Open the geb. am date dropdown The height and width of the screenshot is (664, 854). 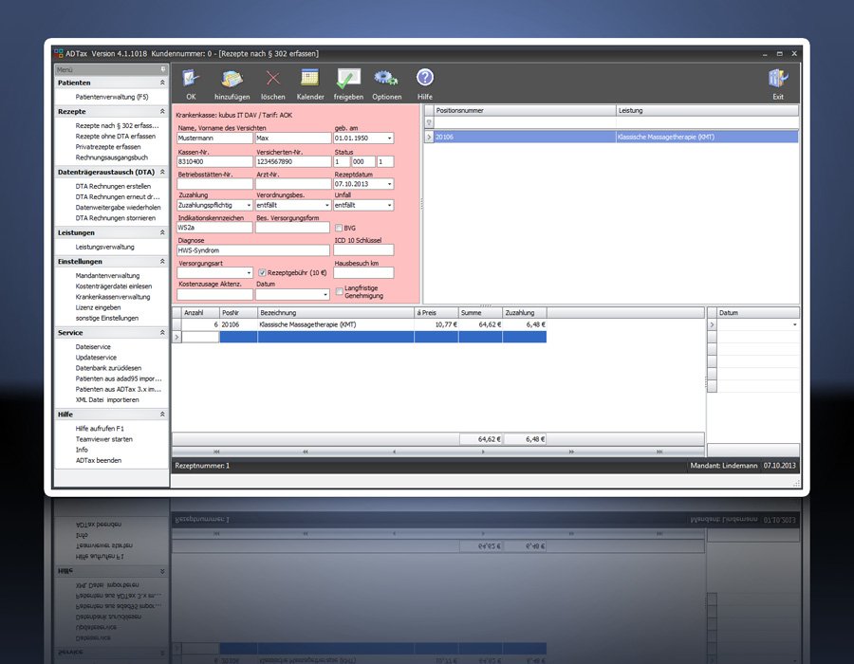click(x=389, y=138)
